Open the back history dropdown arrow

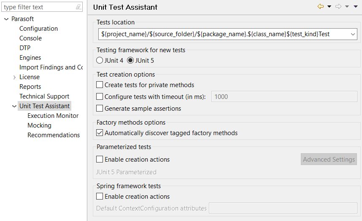coord(330,6)
